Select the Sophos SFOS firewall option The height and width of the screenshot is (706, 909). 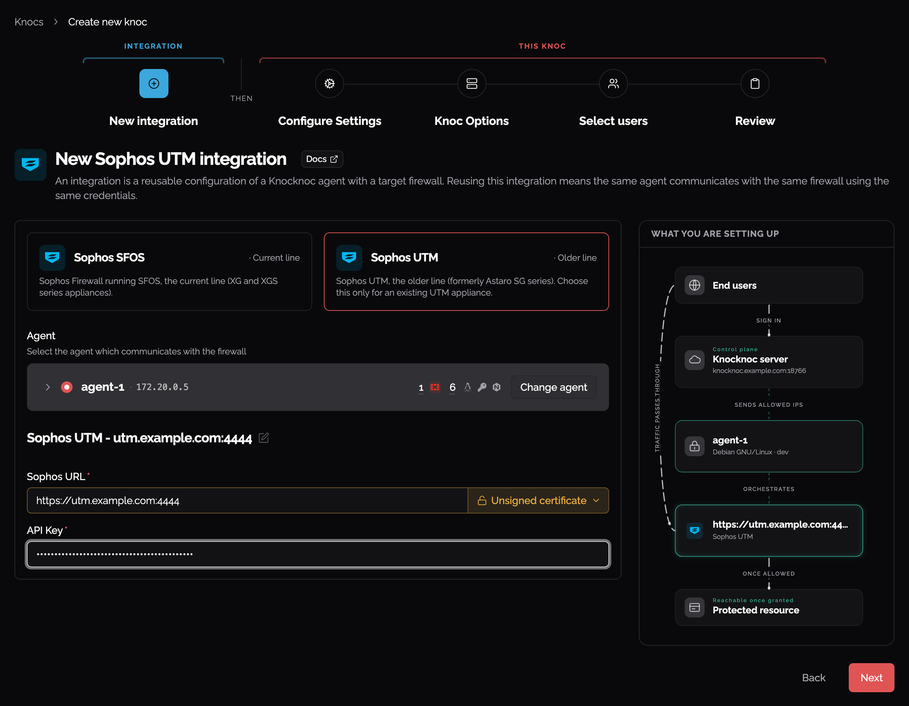click(x=170, y=271)
